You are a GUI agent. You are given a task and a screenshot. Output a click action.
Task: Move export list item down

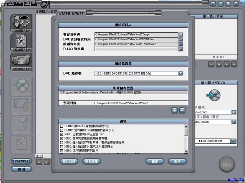[234, 64]
